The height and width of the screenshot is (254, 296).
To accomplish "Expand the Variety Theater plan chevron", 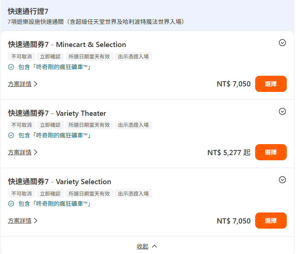I will [282, 111].
